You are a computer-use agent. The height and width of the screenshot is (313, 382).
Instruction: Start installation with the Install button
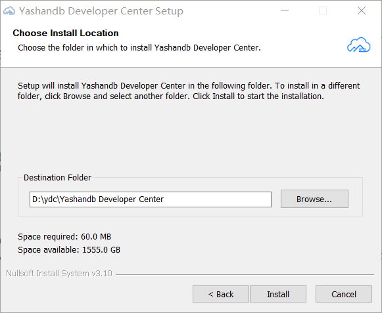tap(278, 294)
